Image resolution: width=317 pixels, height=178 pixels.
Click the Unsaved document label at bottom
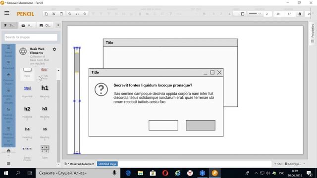79,164
